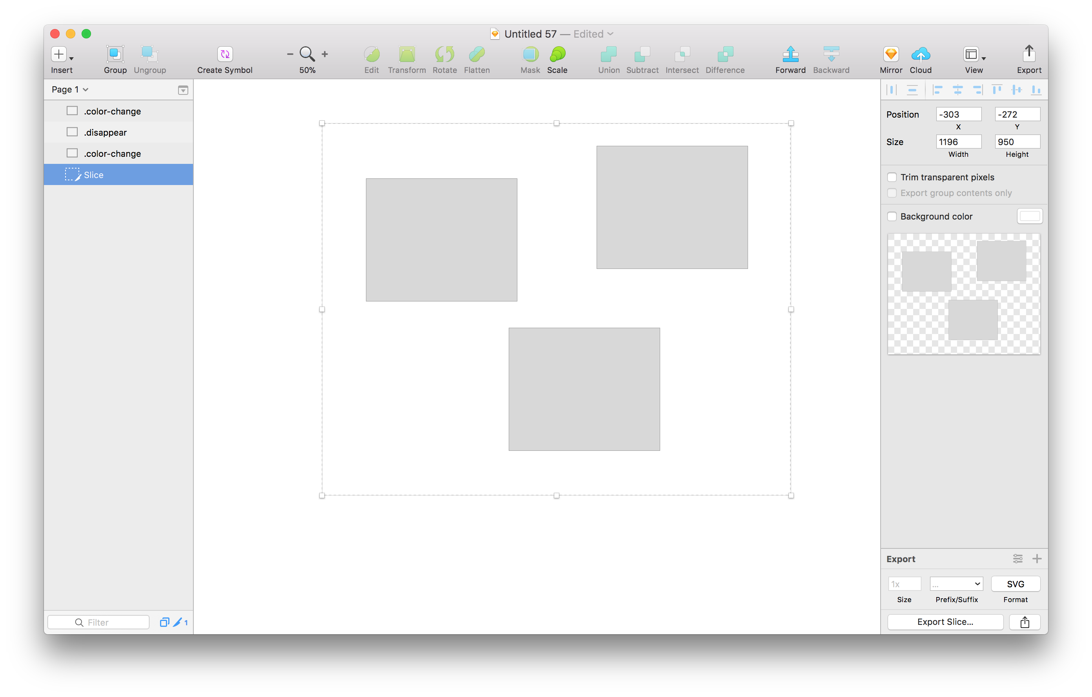Image resolution: width=1092 pixels, height=697 pixels.
Task: Open the Mirror preview icon
Action: (891, 54)
